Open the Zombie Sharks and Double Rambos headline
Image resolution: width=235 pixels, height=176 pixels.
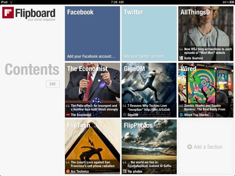tap(204, 107)
